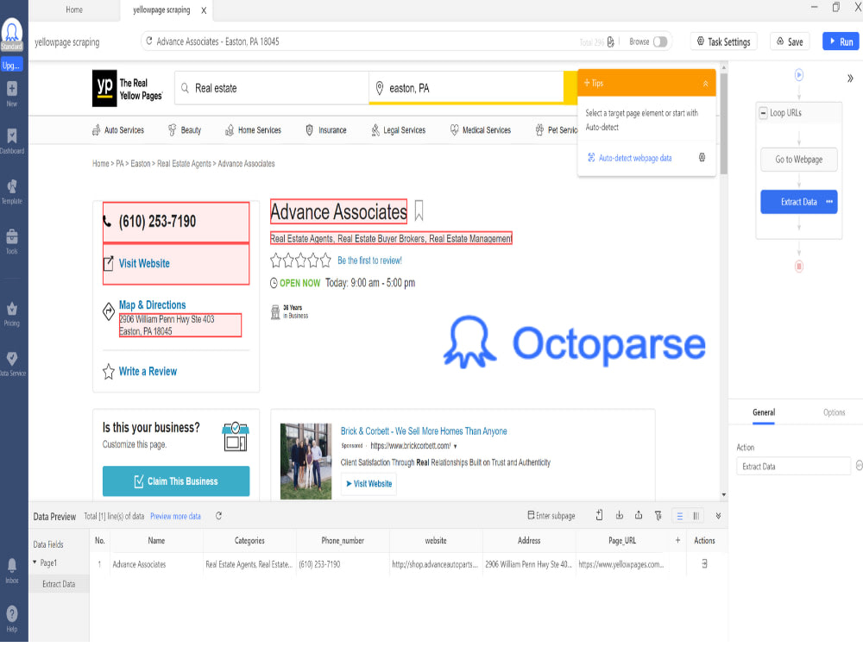
Task: Open Medical Services category menu
Action: [480, 130]
